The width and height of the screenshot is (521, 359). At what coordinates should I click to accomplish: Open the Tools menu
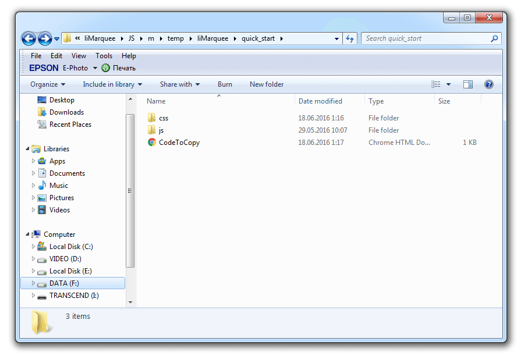(x=104, y=56)
